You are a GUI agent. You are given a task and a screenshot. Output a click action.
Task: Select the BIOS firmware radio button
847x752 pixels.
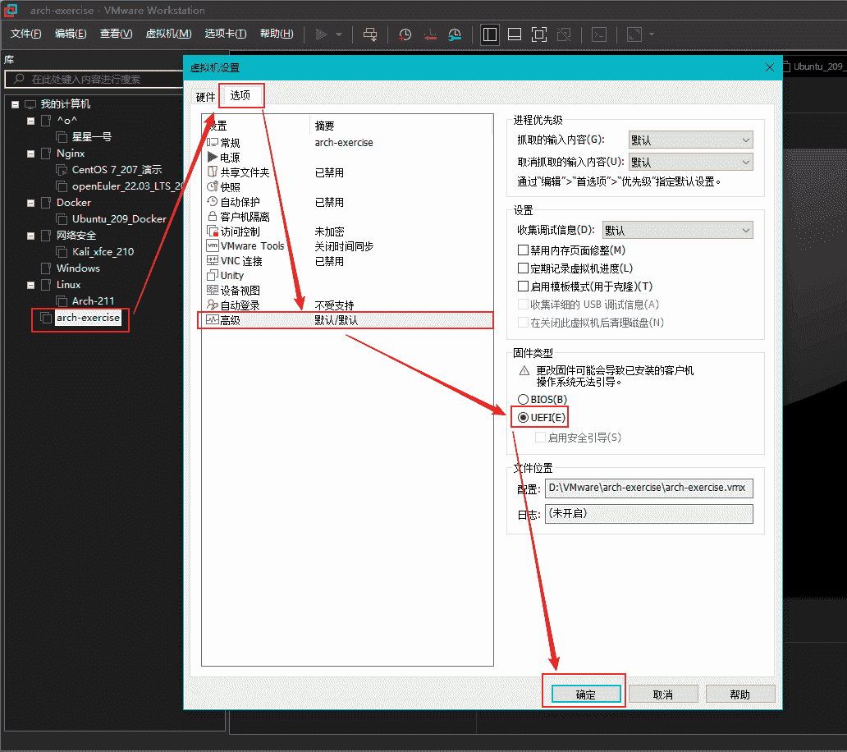524,399
